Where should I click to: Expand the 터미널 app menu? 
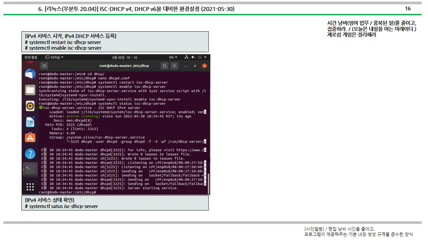click(x=54, y=57)
